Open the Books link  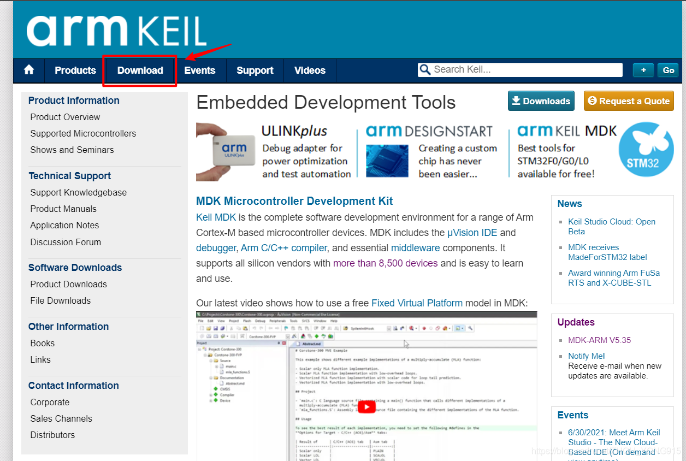coord(42,343)
